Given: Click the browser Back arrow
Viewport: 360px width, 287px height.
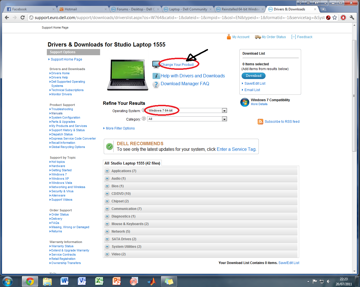Looking at the screenshot, I should point(7,17).
